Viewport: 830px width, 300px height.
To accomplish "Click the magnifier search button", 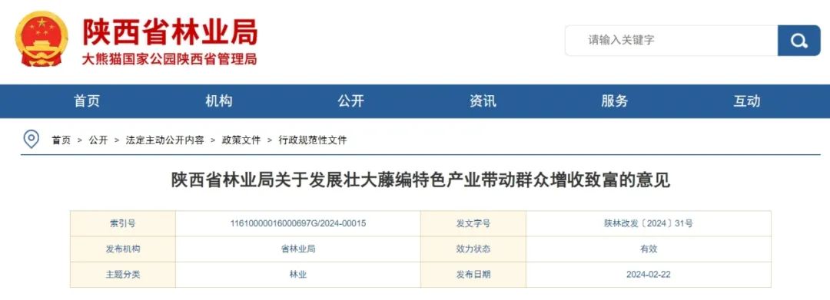I will tap(798, 40).
